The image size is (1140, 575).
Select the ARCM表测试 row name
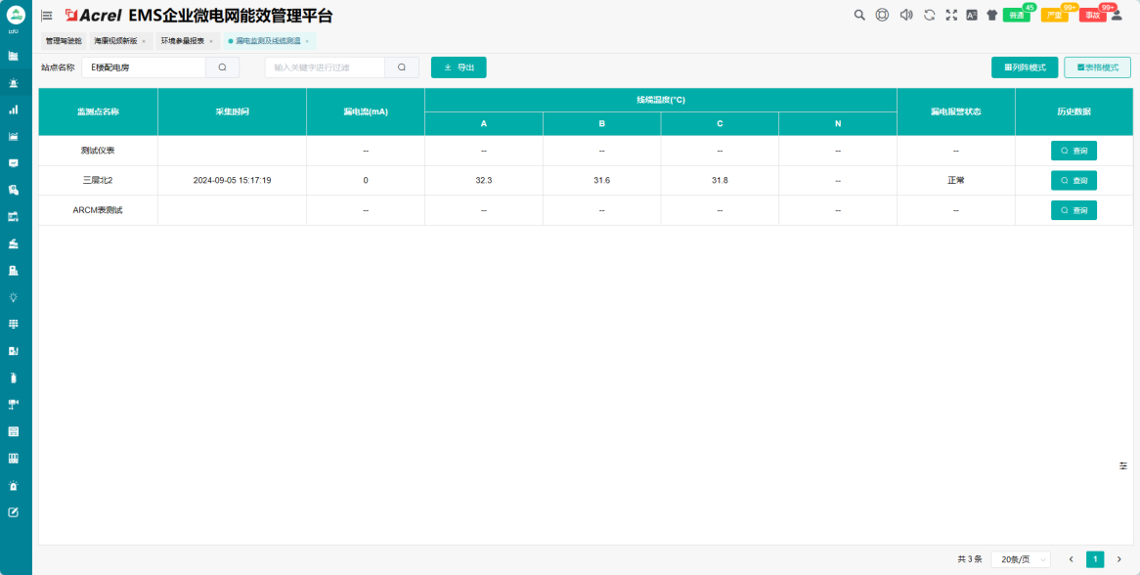point(98,210)
